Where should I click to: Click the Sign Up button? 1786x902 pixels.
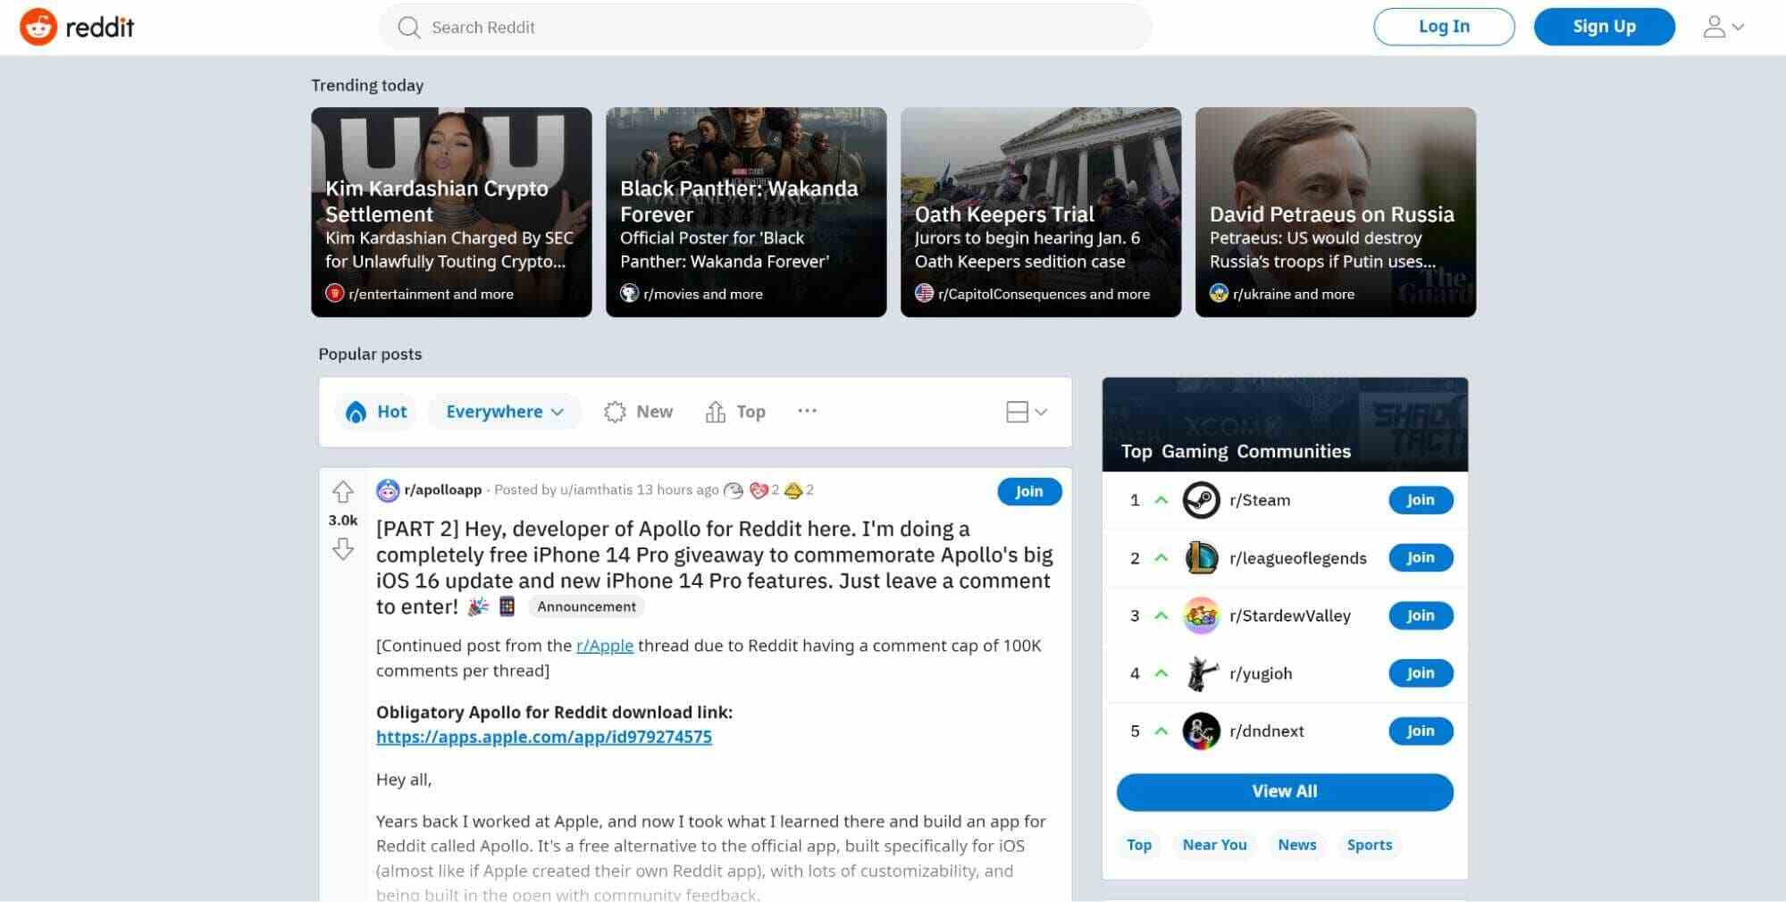[x=1604, y=27]
